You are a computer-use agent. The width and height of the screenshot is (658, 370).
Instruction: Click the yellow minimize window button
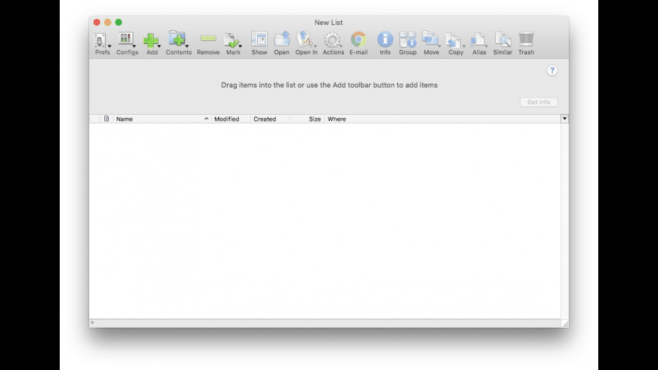[108, 22]
